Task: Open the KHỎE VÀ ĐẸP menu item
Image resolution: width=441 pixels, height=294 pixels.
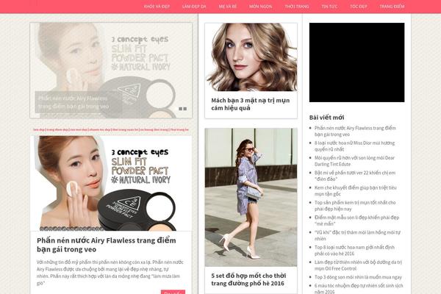Action: point(157,7)
